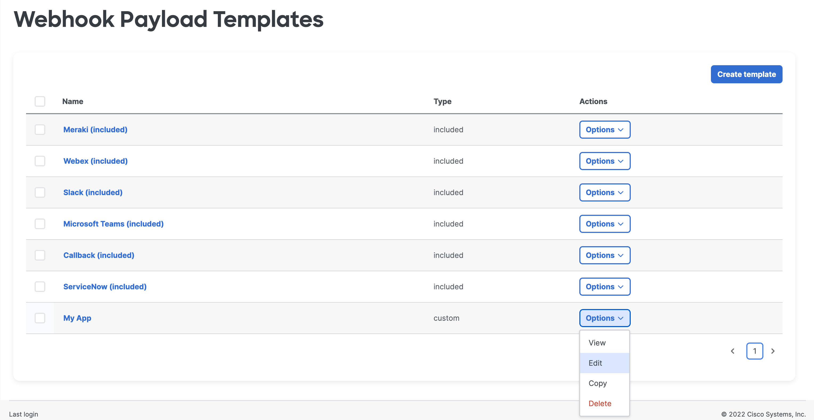
Task: Go to the previous page using the left arrow
Action: click(733, 351)
